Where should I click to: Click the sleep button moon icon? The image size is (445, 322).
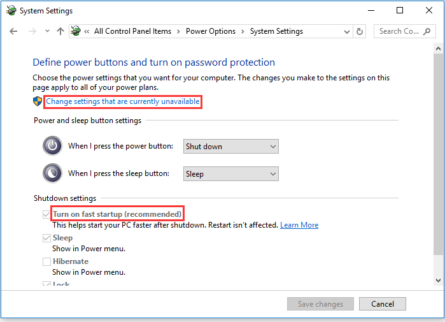point(52,173)
